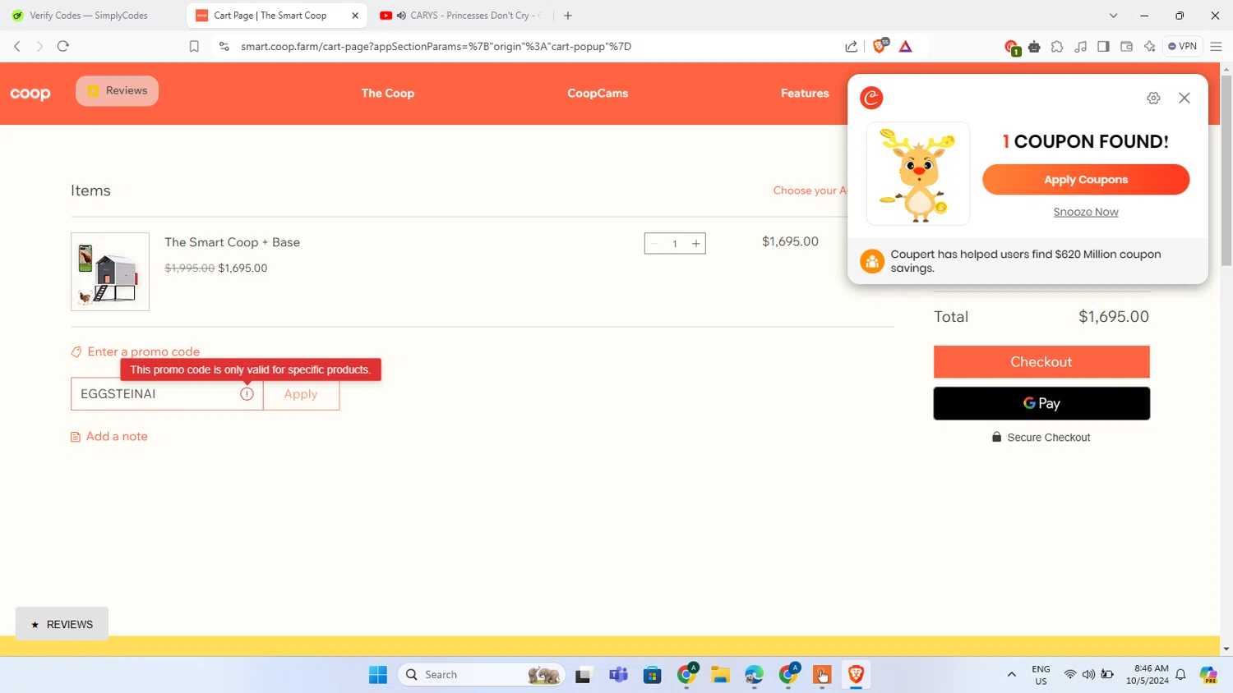The height and width of the screenshot is (693, 1233).
Task: Click the VPN button
Action: click(1182, 47)
